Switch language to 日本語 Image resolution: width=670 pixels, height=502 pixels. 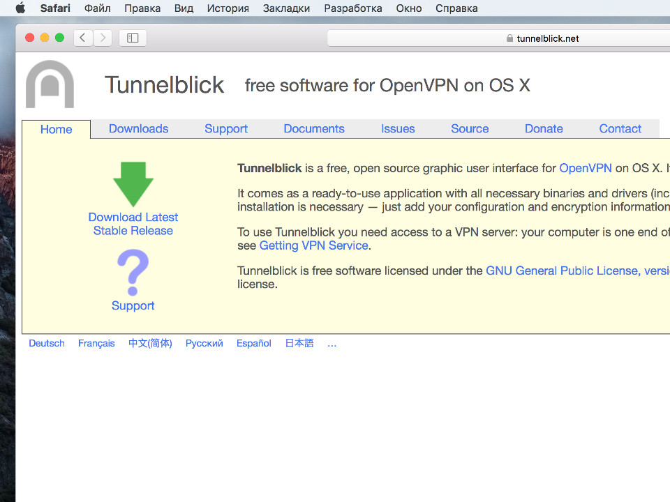(299, 343)
